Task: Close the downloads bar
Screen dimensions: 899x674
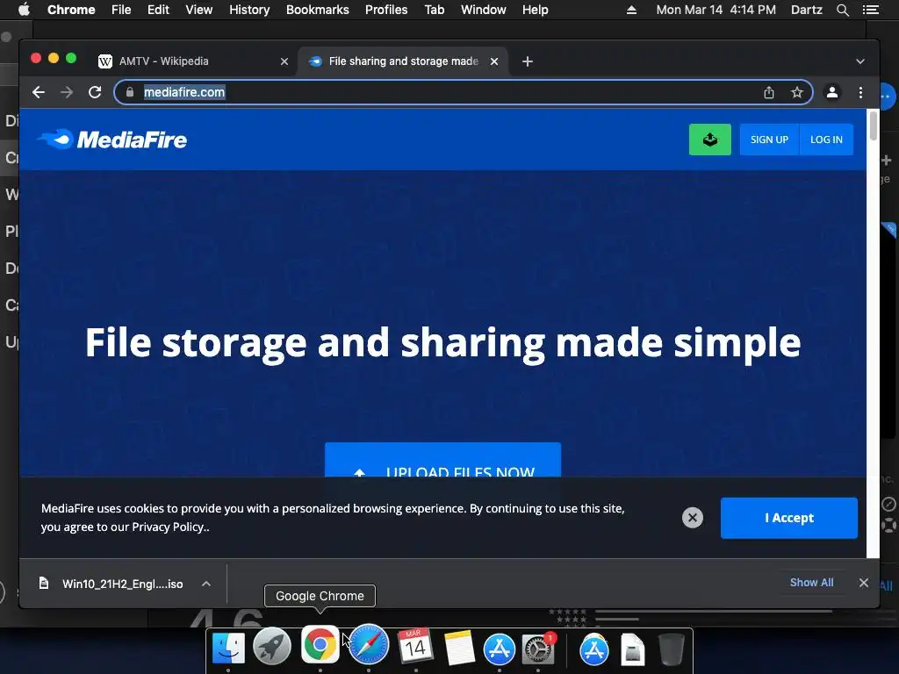Action: tap(864, 583)
